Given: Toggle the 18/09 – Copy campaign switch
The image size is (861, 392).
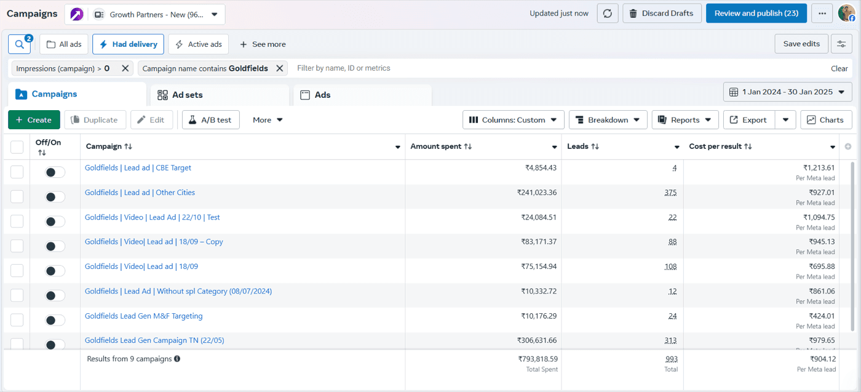Looking at the screenshot, I should 55,246.
